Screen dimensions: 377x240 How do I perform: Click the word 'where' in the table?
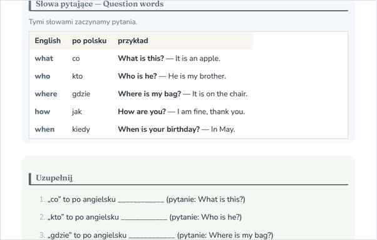click(x=46, y=94)
